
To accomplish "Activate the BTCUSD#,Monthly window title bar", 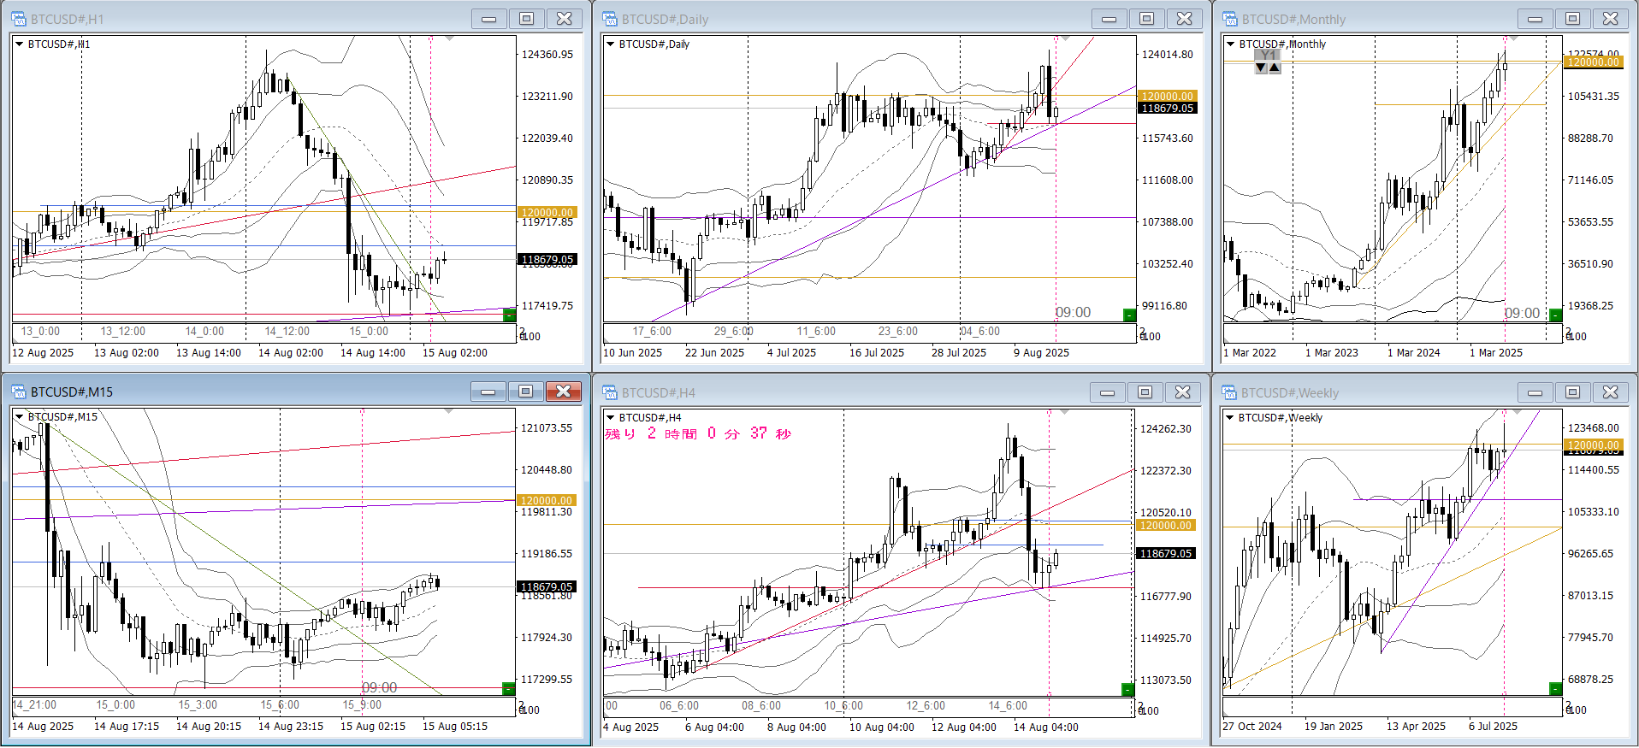I will (1369, 19).
